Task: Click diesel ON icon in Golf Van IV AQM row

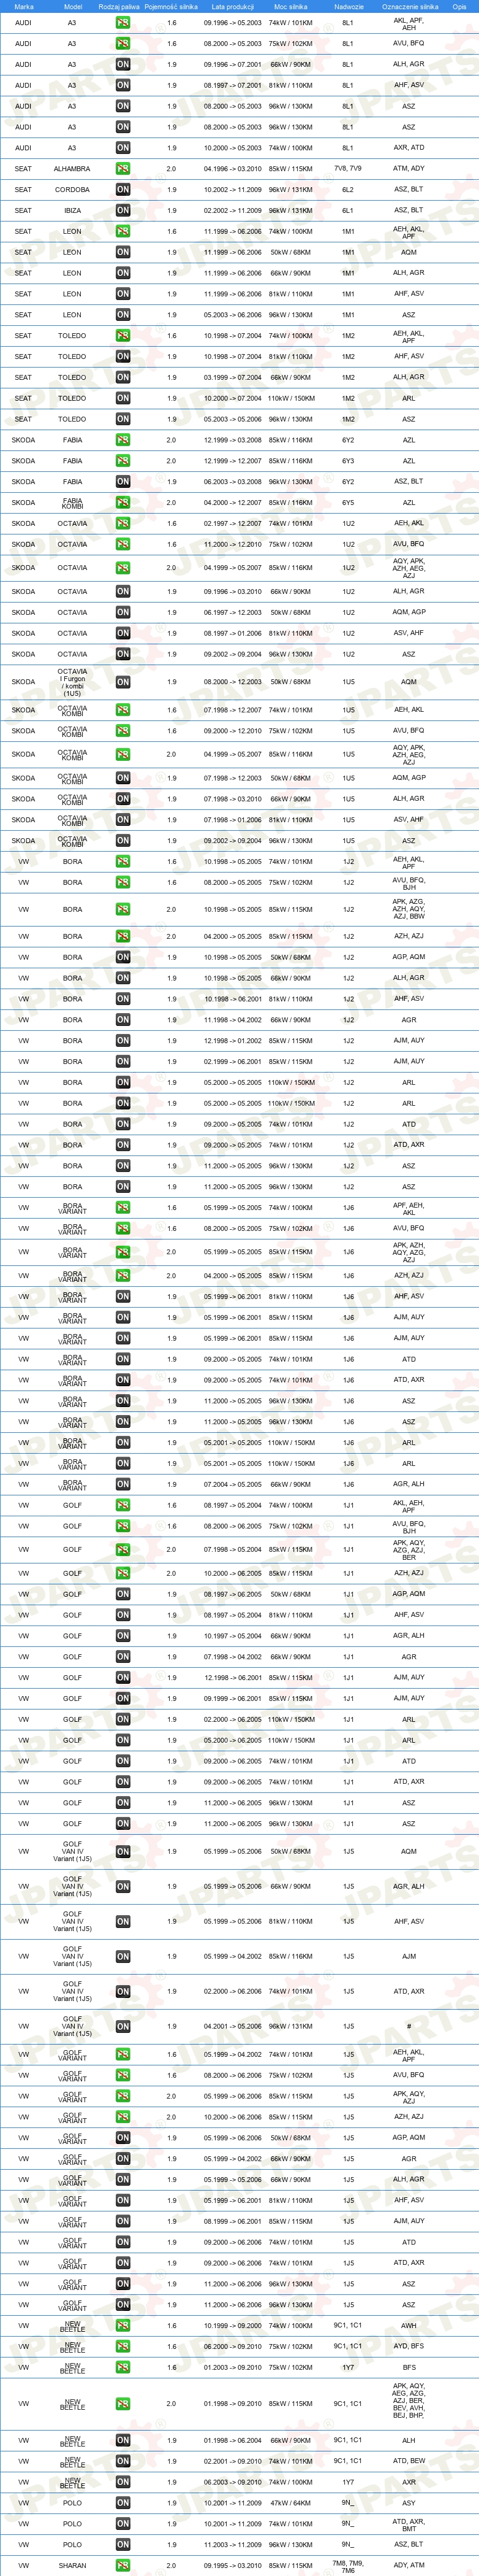Action: point(123,1852)
